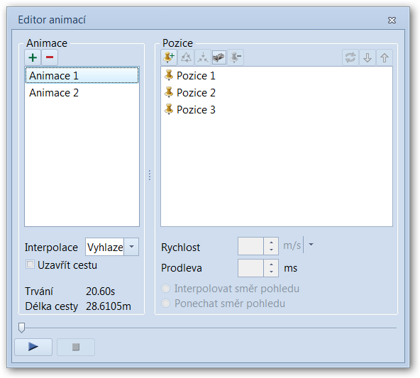
Task: Add new position pushpin icon
Action: tap(169, 57)
